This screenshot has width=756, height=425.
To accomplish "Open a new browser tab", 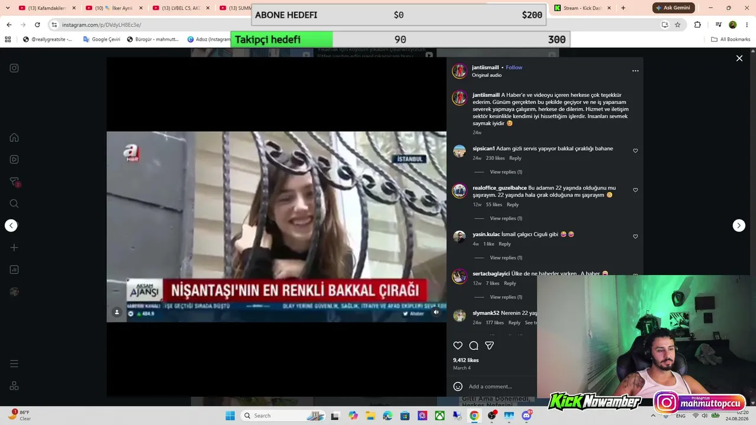I will tap(623, 8).
